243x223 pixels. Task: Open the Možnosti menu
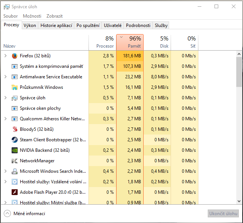(x=32, y=16)
